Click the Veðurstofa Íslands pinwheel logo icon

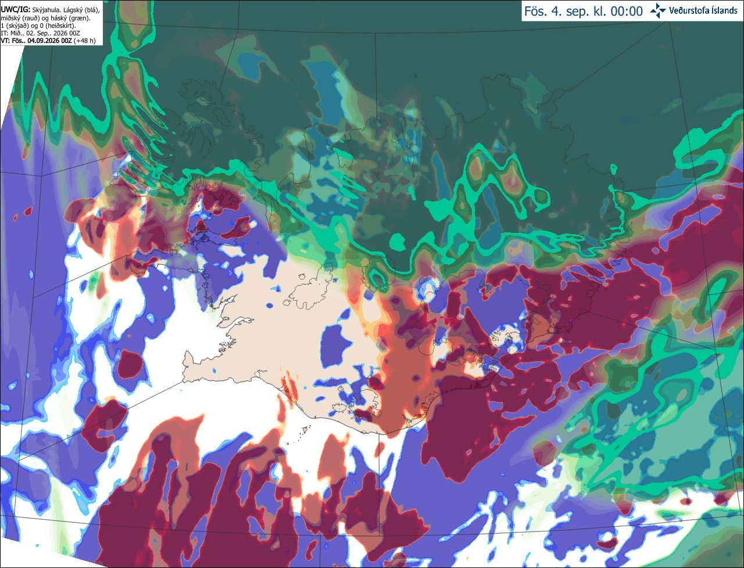pos(658,11)
